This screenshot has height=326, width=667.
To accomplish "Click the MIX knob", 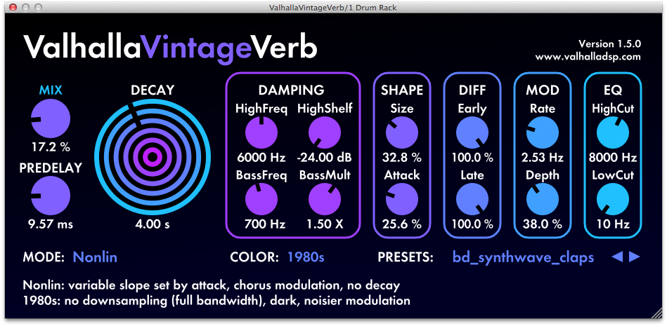I will click(x=50, y=119).
